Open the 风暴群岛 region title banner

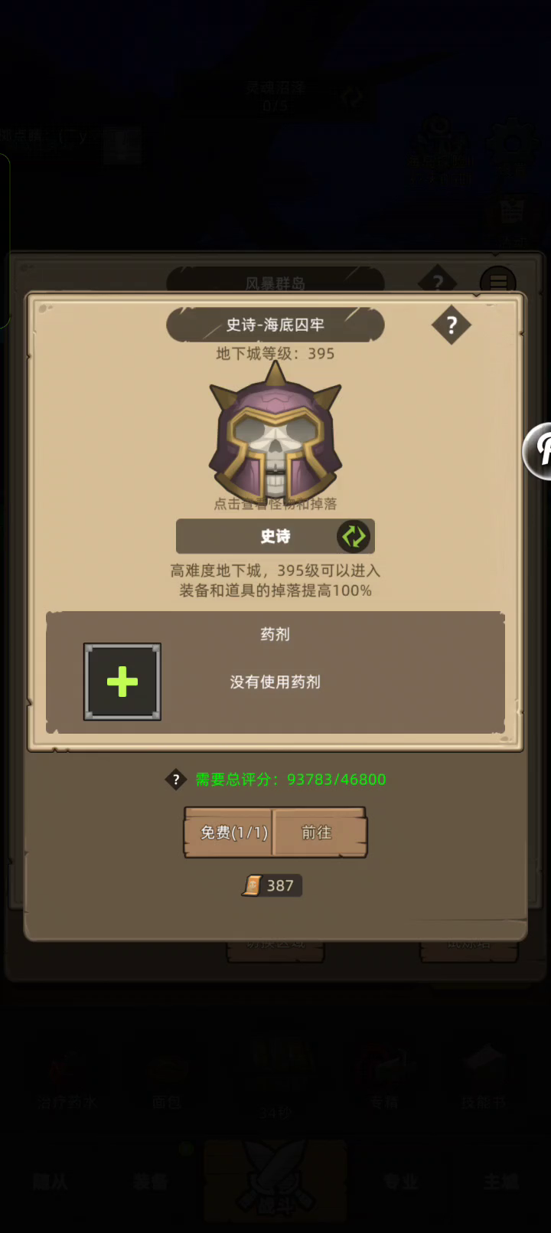coord(275,282)
